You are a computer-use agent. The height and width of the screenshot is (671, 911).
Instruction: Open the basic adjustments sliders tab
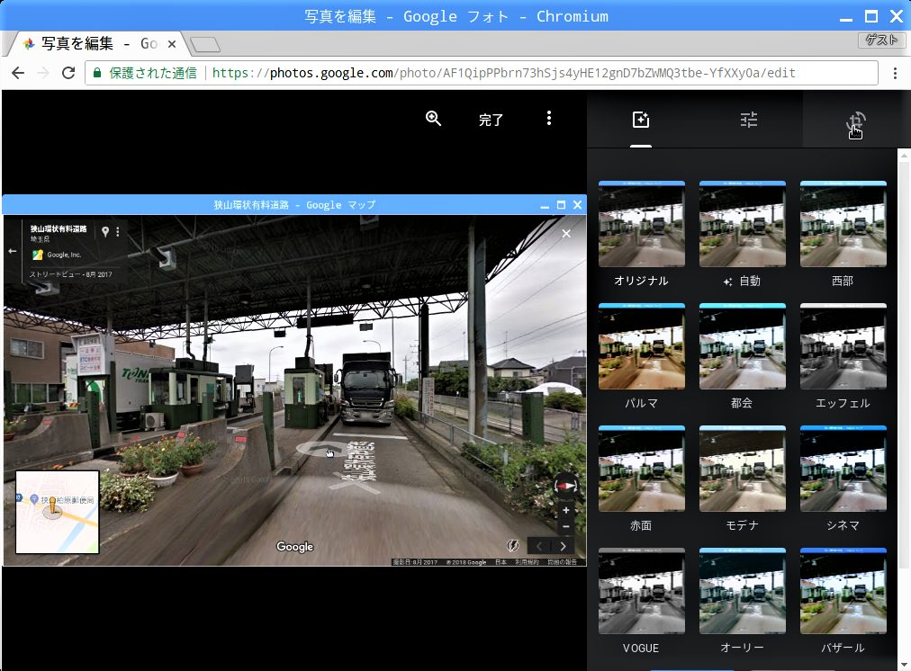pyautogui.click(x=748, y=120)
